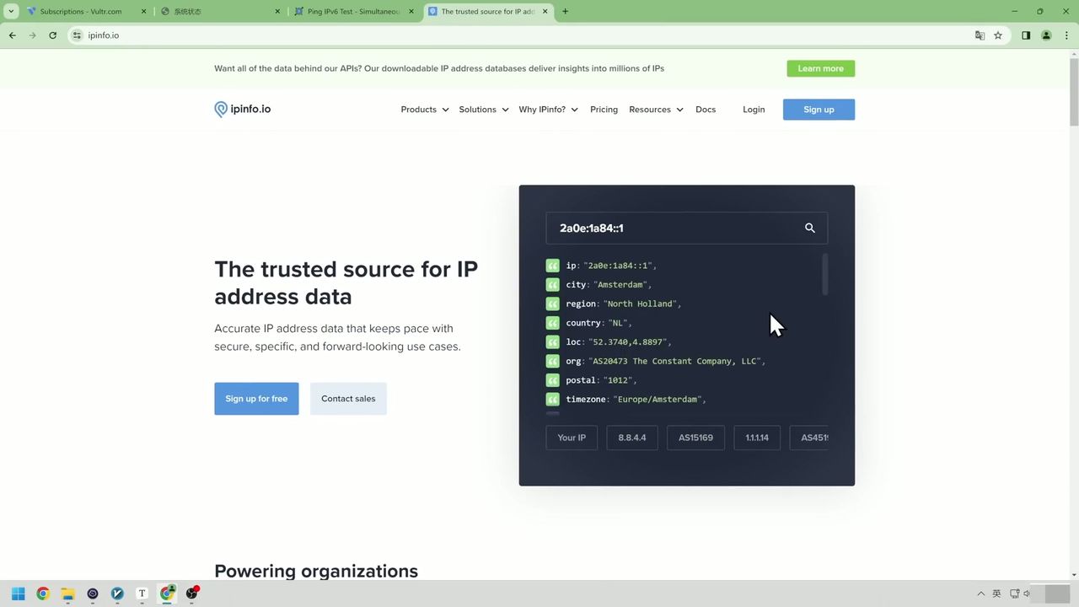
Task: Switch input language from the 英 indicator
Action: pos(996,593)
